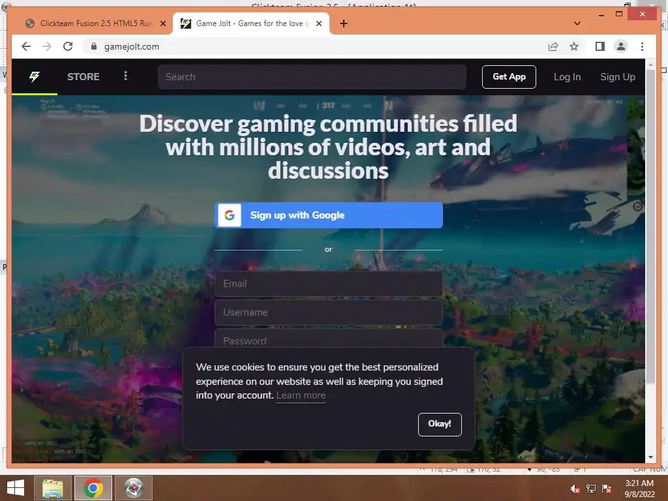Image resolution: width=668 pixels, height=501 pixels.
Task: Toggle the browser side panel
Action: tap(600, 46)
